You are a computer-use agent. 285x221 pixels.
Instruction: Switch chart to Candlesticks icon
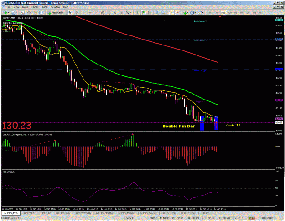click(x=143, y=13)
